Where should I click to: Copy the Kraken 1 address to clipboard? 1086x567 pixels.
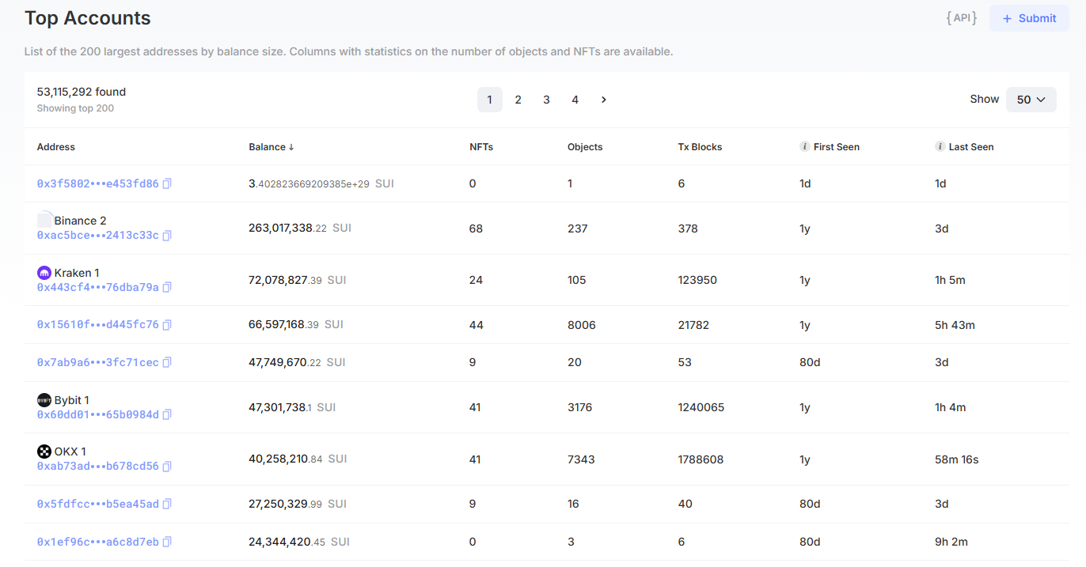coord(167,287)
